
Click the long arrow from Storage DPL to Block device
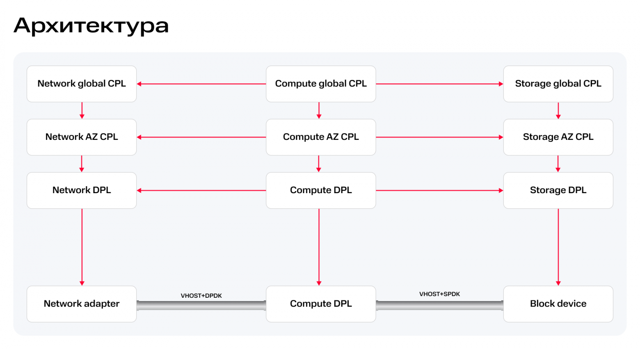558,246
